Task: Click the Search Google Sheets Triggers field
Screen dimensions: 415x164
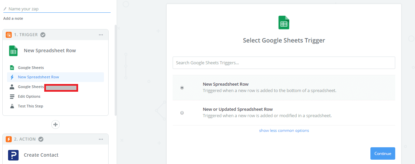Action: click(x=284, y=63)
